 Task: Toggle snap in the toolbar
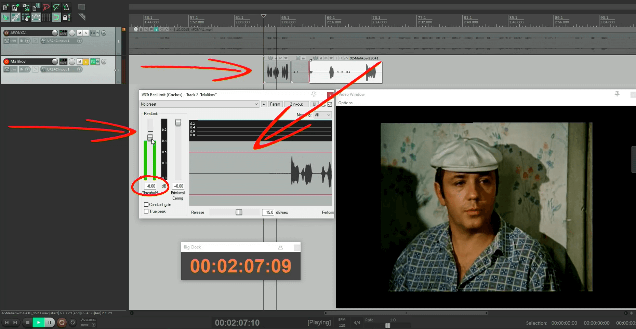pos(56,17)
